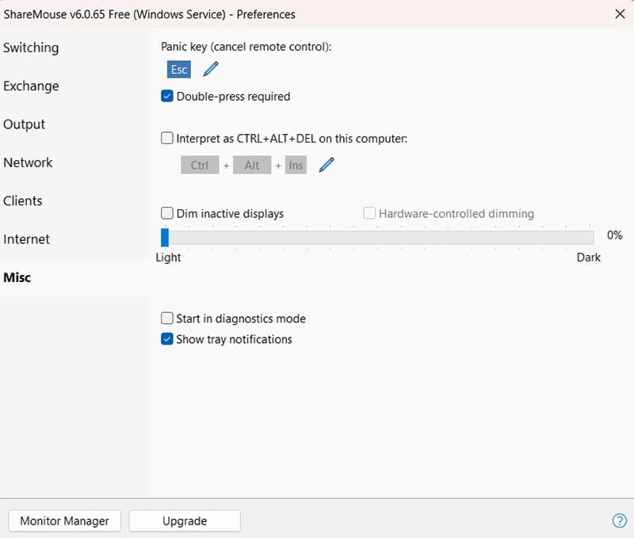Show the Clients tab

click(23, 200)
